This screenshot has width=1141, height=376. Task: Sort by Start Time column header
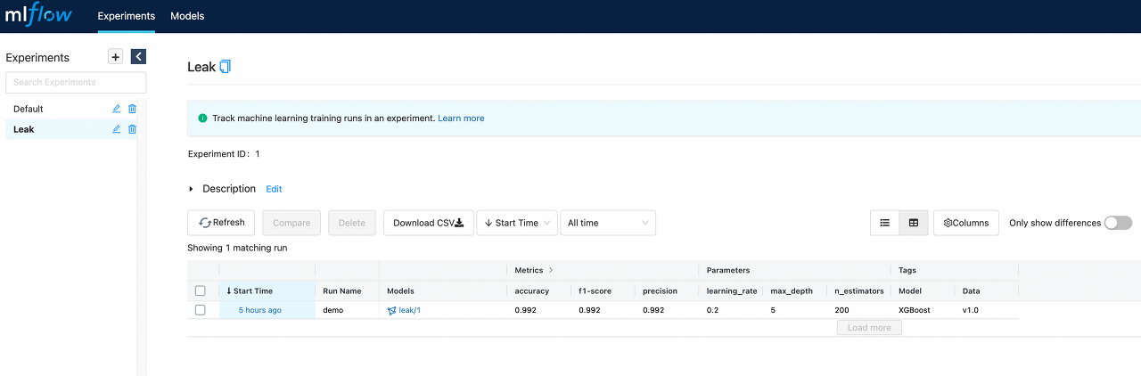coord(250,290)
